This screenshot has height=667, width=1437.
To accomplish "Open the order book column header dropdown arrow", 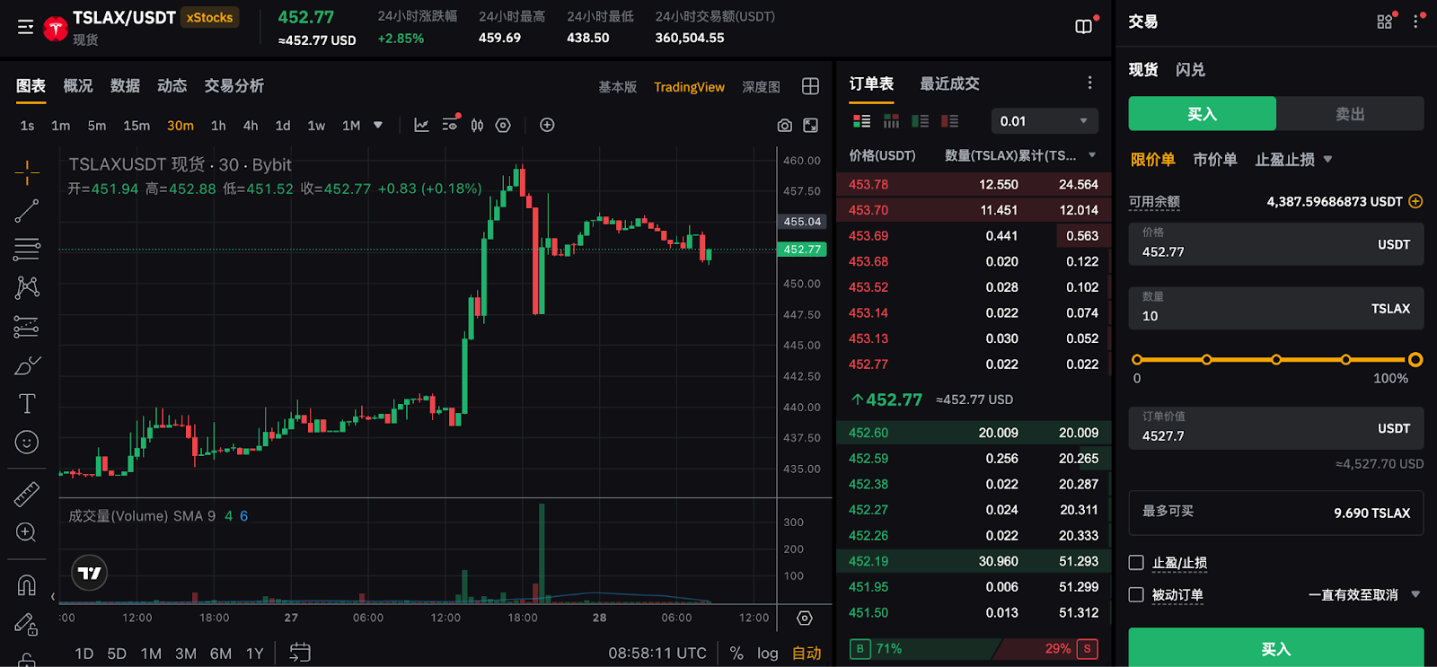I will 1092,155.
